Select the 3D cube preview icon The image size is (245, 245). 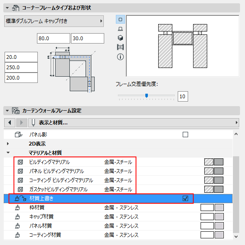tap(120, 38)
